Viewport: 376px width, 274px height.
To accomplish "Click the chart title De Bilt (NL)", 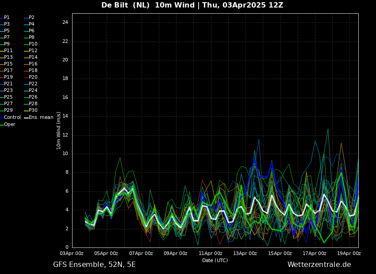I will tap(126, 5).
